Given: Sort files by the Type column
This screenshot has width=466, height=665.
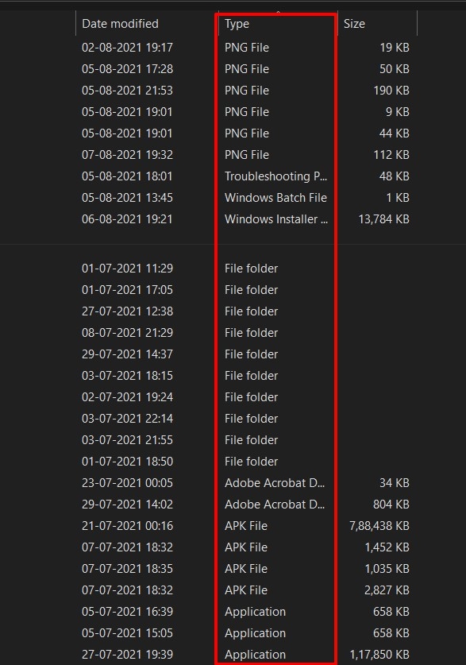Looking at the screenshot, I should (236, 24).
